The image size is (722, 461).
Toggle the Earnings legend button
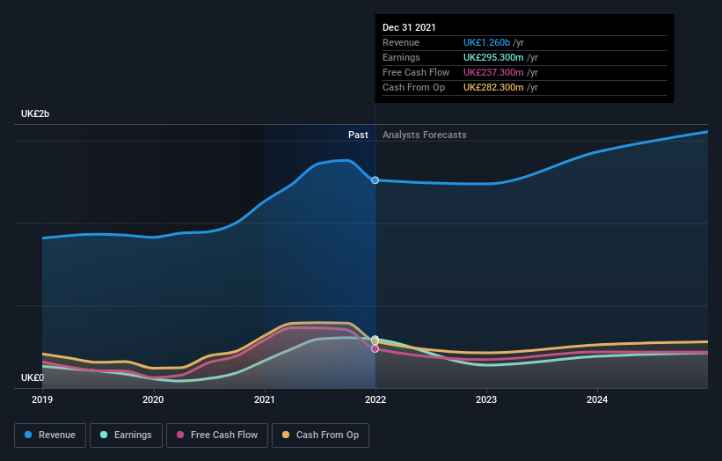pos(126,435)
